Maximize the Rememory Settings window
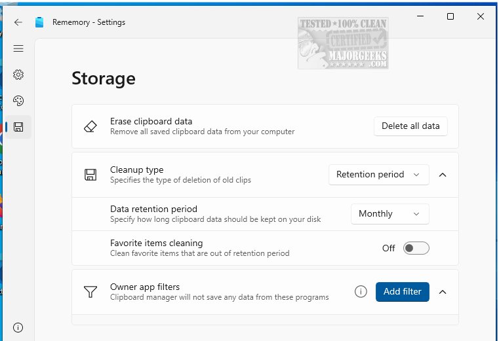The image size is (499, 341). pyautogui.click(x=450, y=17)
